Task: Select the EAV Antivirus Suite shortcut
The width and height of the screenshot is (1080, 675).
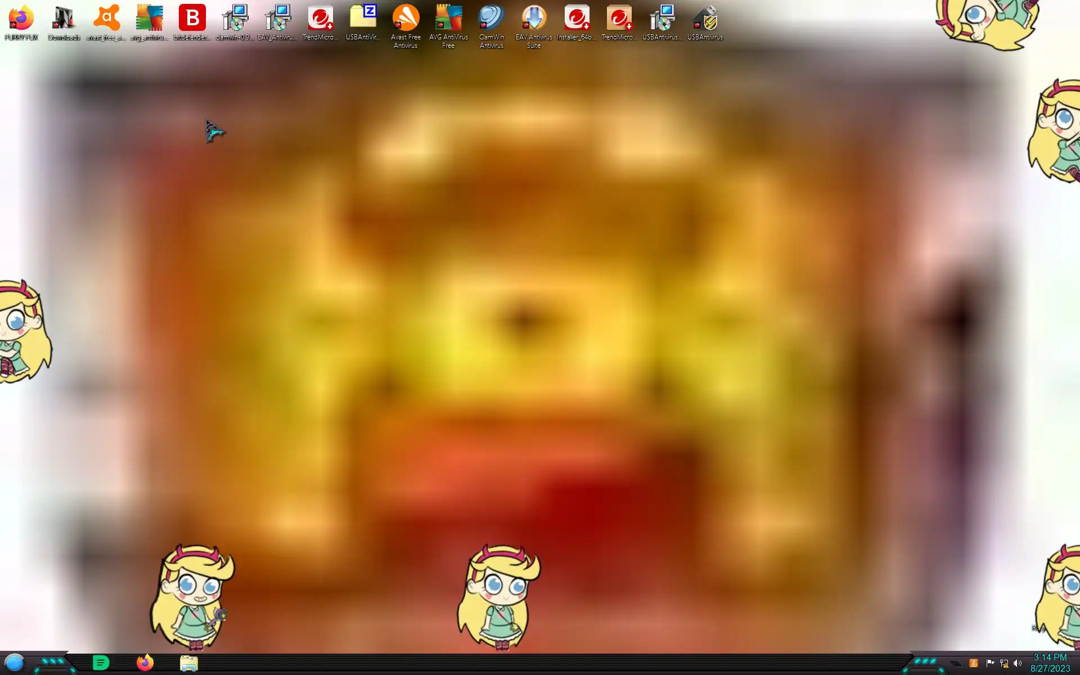Action: coord(534,20)
